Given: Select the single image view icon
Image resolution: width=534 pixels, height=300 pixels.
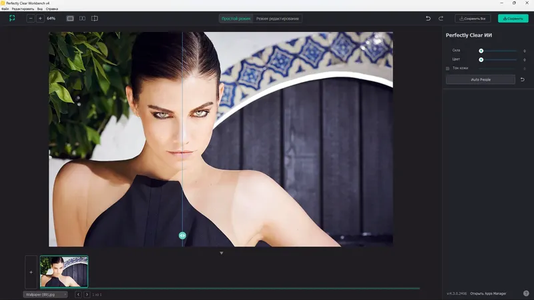Looking at the screenshot, I should [70, 19].
